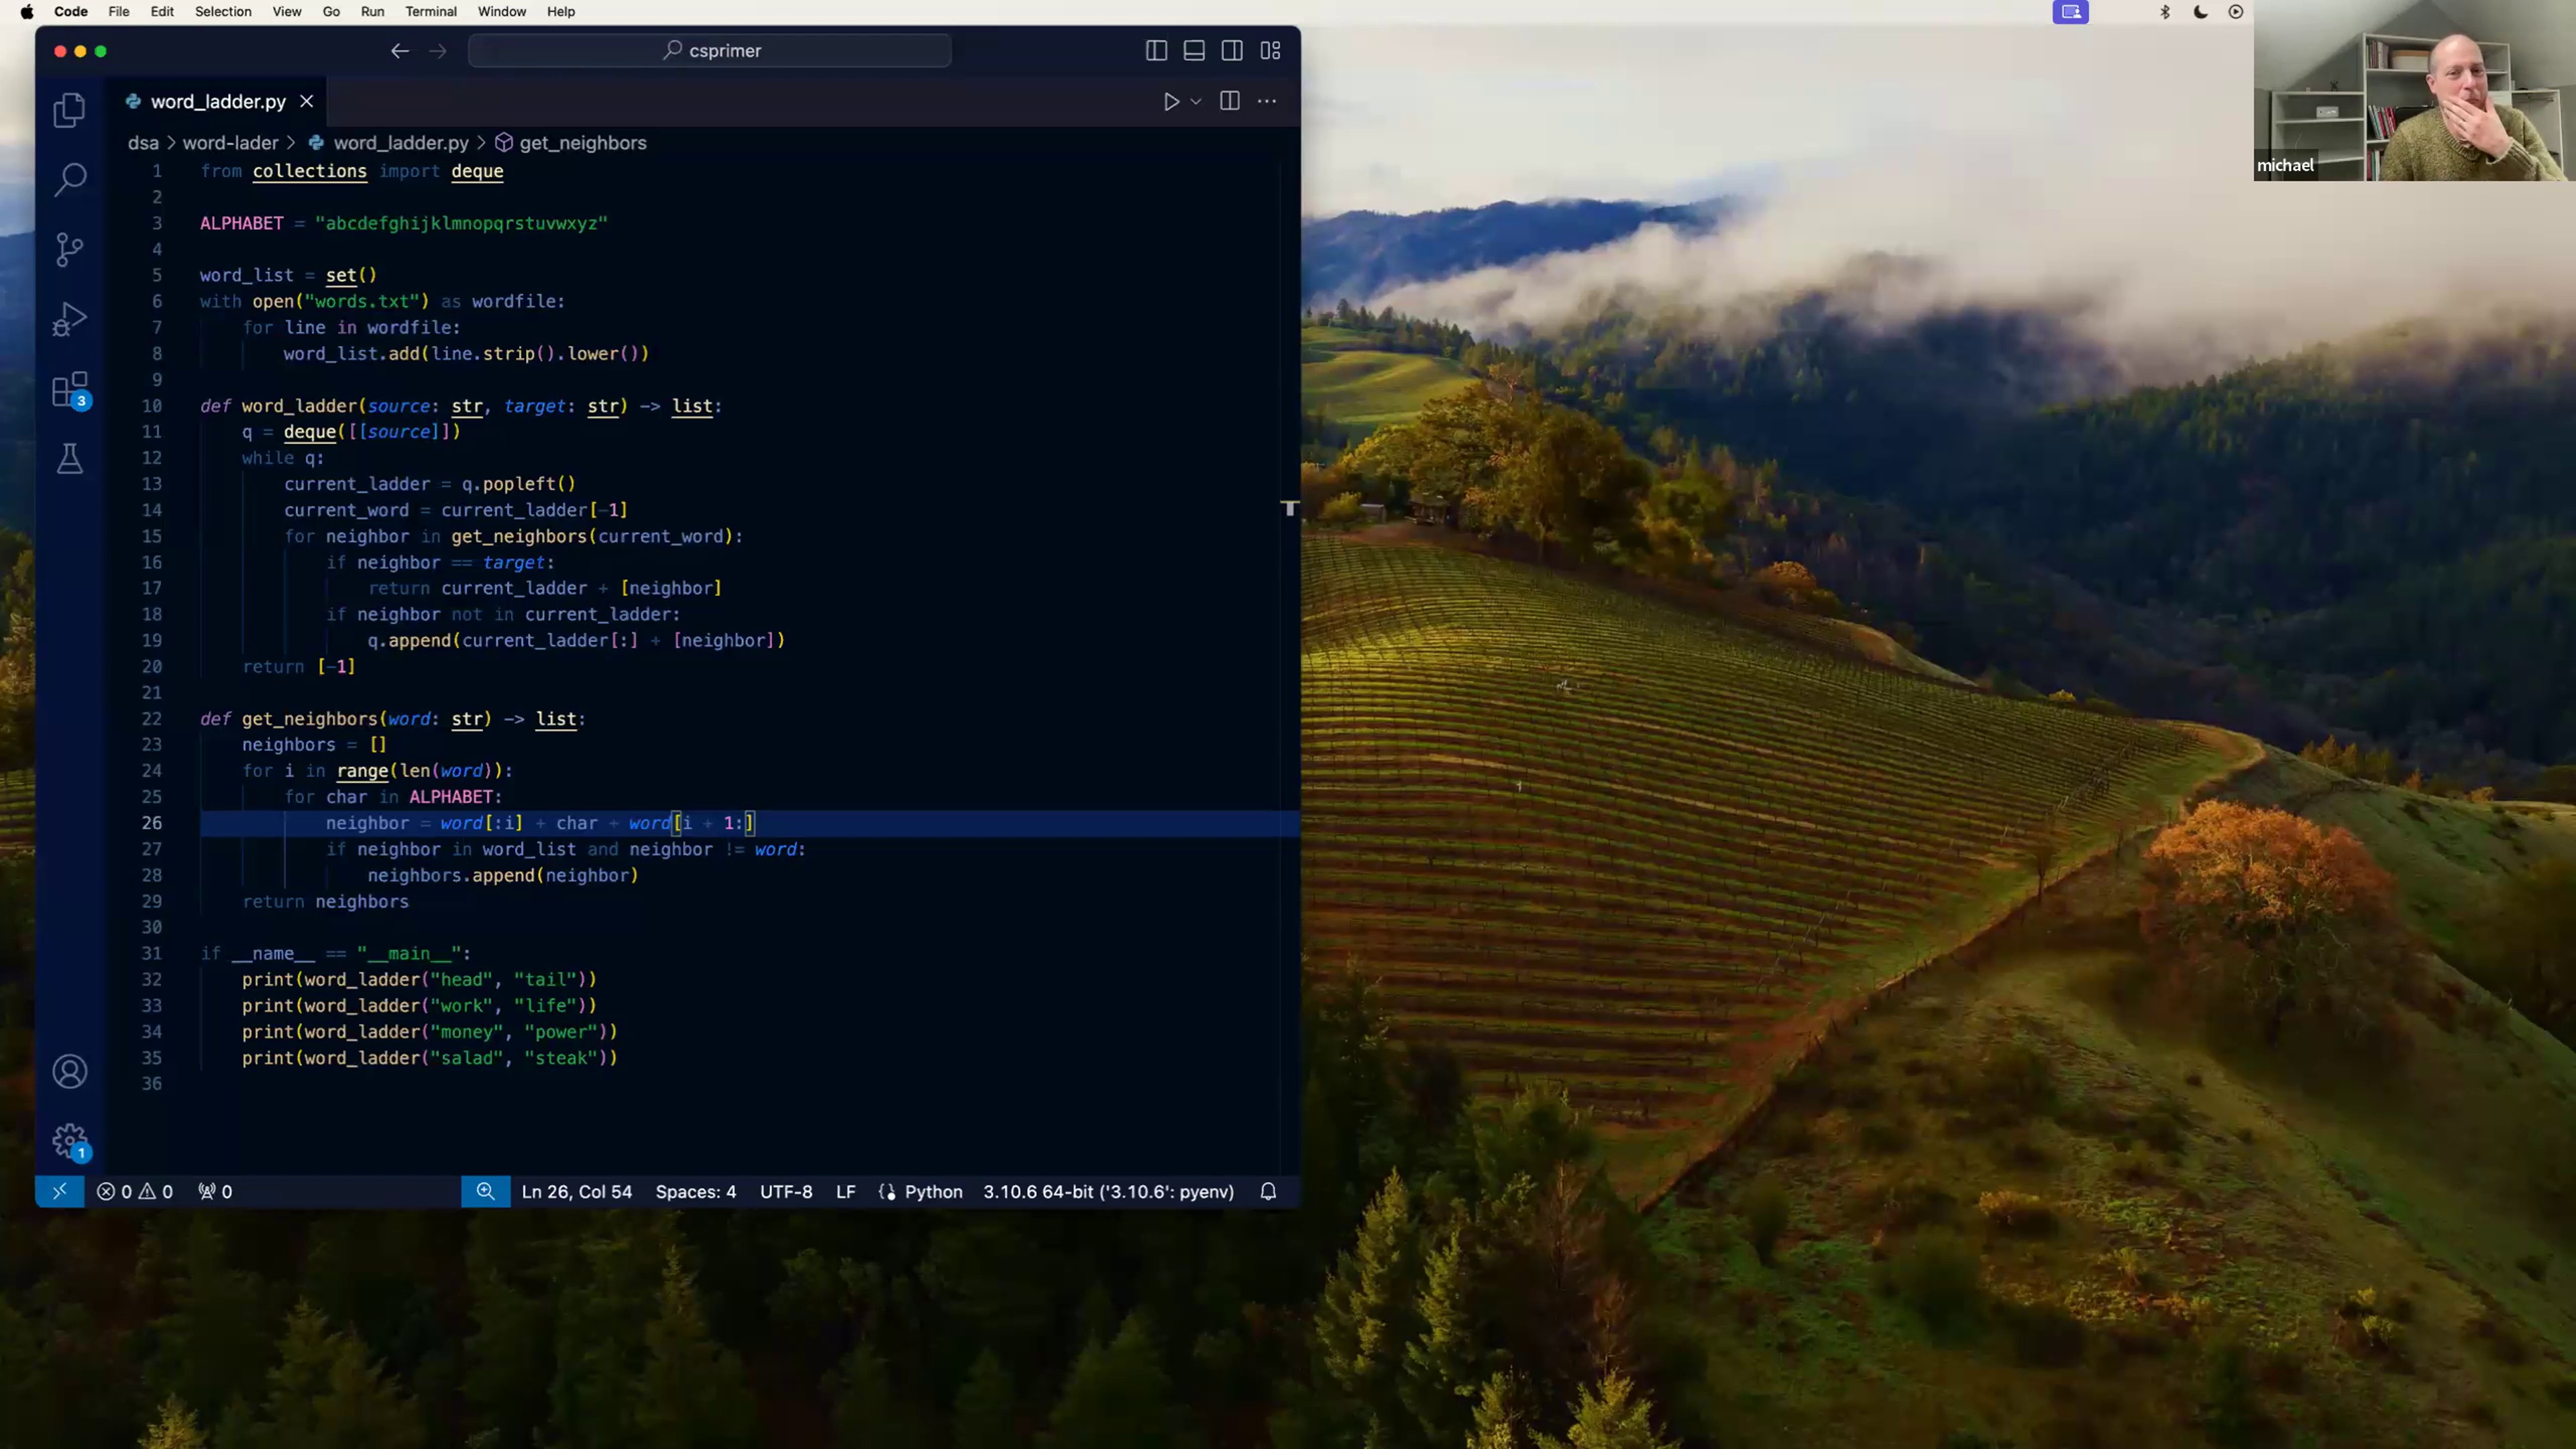Image resolution: width=2576 pixels, height=1449 pixels.
Task: Open the Search view in activity bar
Action: [x=69, y=180]
